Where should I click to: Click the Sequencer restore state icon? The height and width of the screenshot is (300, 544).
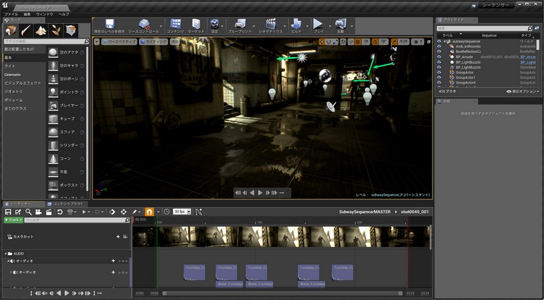[x=60, y=212]
